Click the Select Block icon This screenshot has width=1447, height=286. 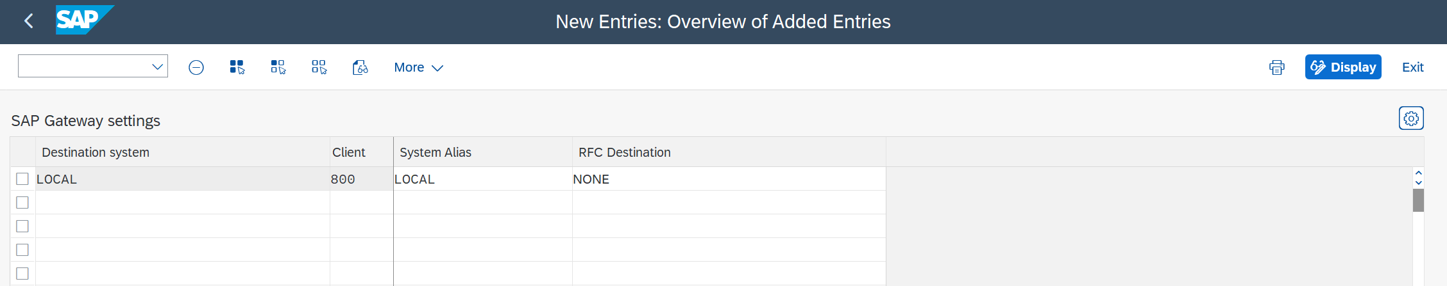[278, 67]
